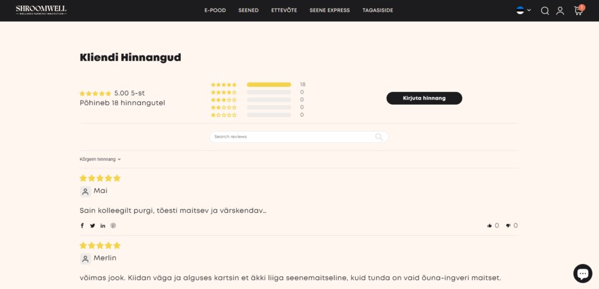Image resolution: width=599 pixels, height=289 pixels.
Task: Share Mai's review on Facebook
Action: (x=82, y=226)
